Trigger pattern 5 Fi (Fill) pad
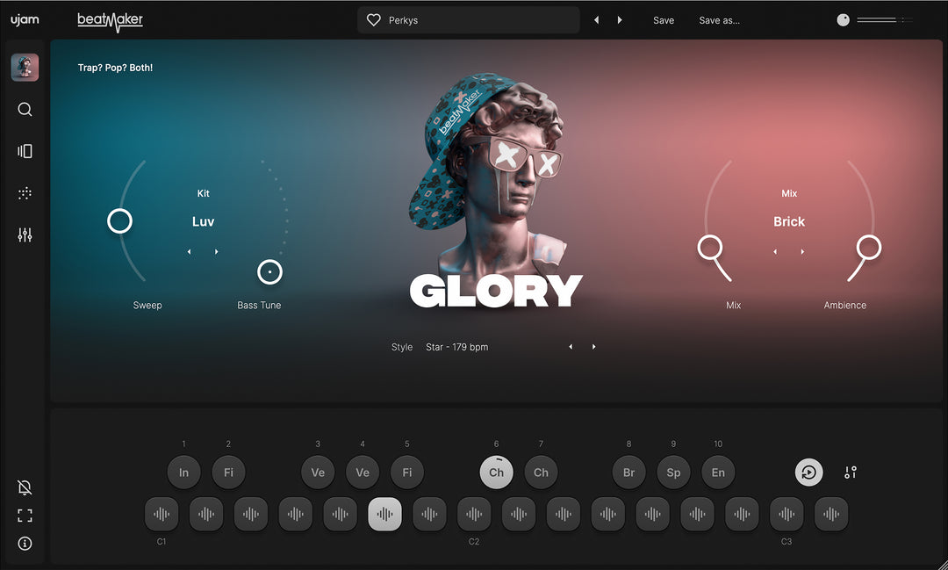 pyautogui.click(x=407, y=473)
